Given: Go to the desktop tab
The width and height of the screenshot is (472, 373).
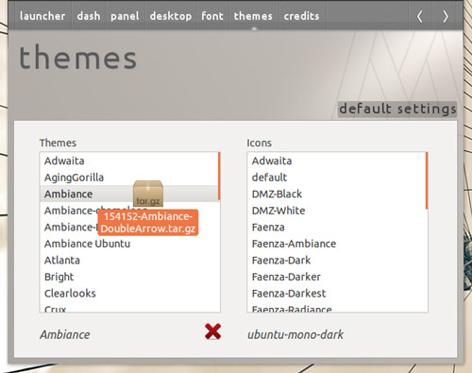Looking at the screenshot, I should tap(171, 16).
